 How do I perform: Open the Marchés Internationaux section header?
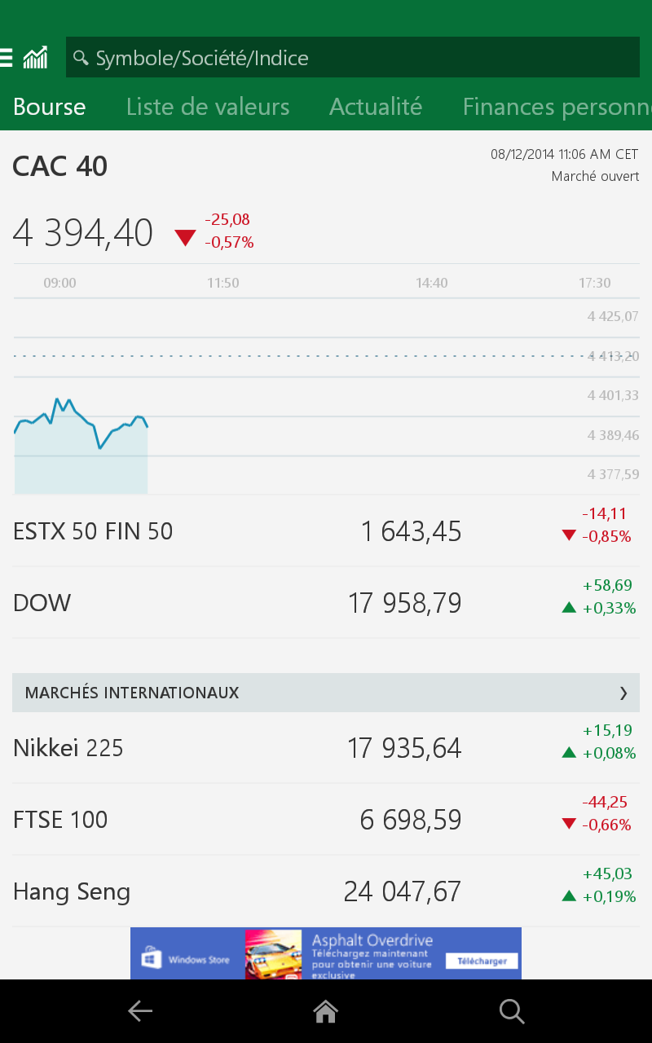tap(326, 693)
